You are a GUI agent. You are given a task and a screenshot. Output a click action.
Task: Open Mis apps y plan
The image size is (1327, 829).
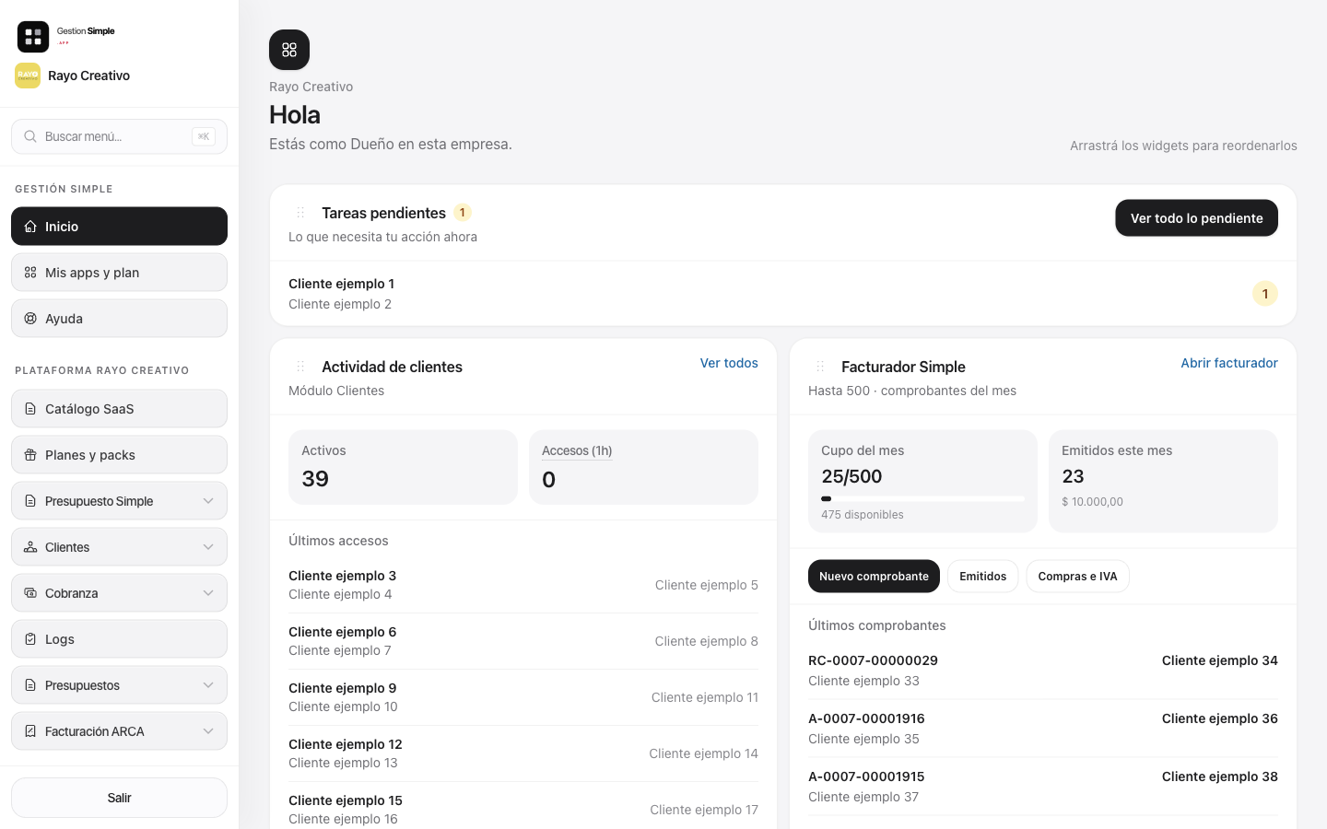point(119,273)
